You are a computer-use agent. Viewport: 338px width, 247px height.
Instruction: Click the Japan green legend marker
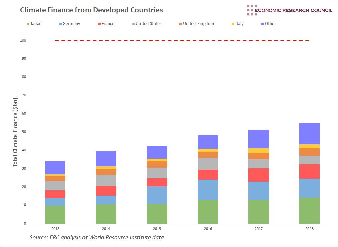tap(28, 24)
